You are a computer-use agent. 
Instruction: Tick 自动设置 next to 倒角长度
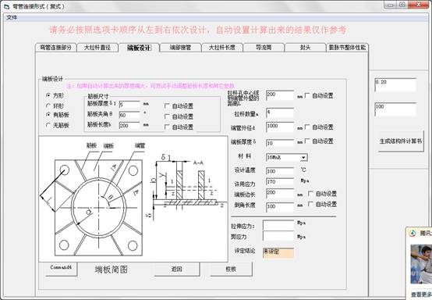tap(311, 204)
